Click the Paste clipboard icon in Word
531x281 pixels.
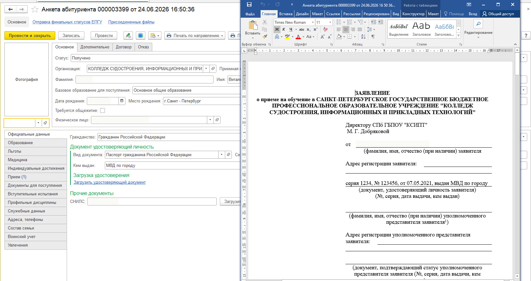point(253,25)
